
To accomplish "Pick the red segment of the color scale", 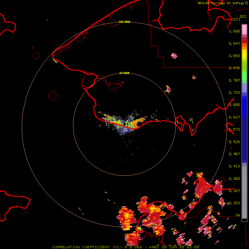I will pos(244,41).
